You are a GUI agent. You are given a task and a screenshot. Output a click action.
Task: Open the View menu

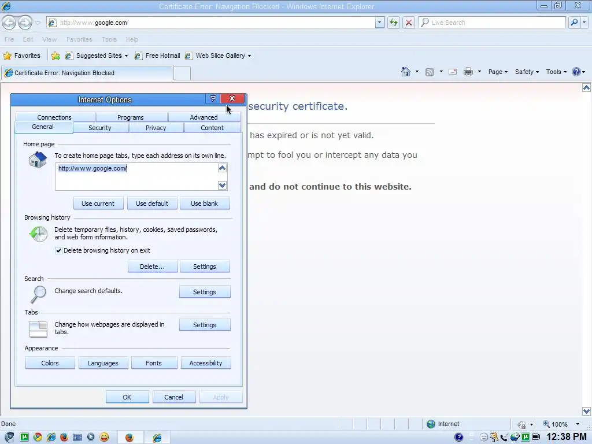tap(50, 39)
